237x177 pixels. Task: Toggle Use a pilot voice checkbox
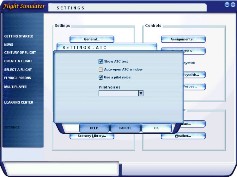[101, 77]
